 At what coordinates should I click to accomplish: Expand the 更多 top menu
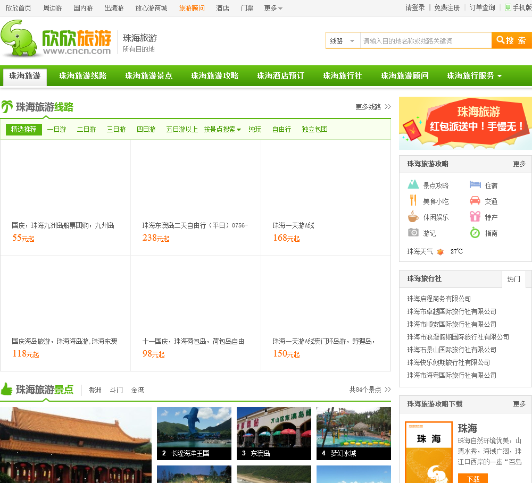click(273, 8)
